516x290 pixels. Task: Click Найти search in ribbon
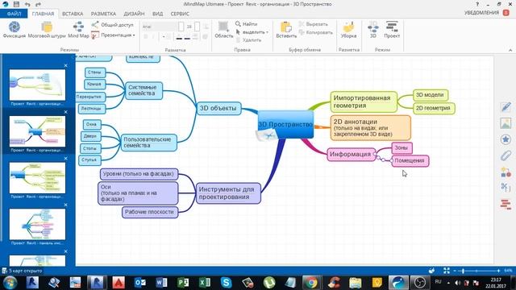tap(246, 24)
